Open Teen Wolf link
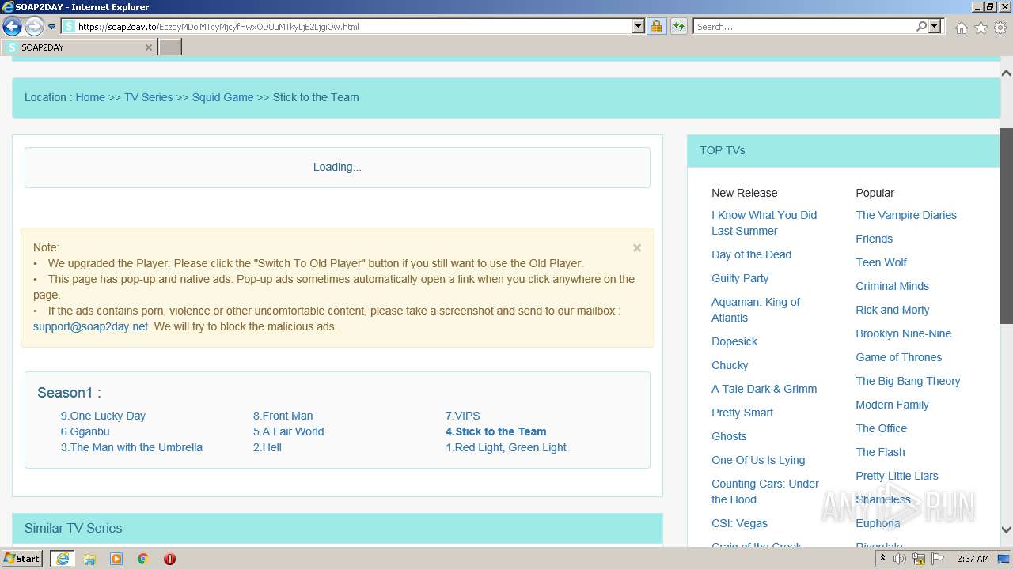 881,262
